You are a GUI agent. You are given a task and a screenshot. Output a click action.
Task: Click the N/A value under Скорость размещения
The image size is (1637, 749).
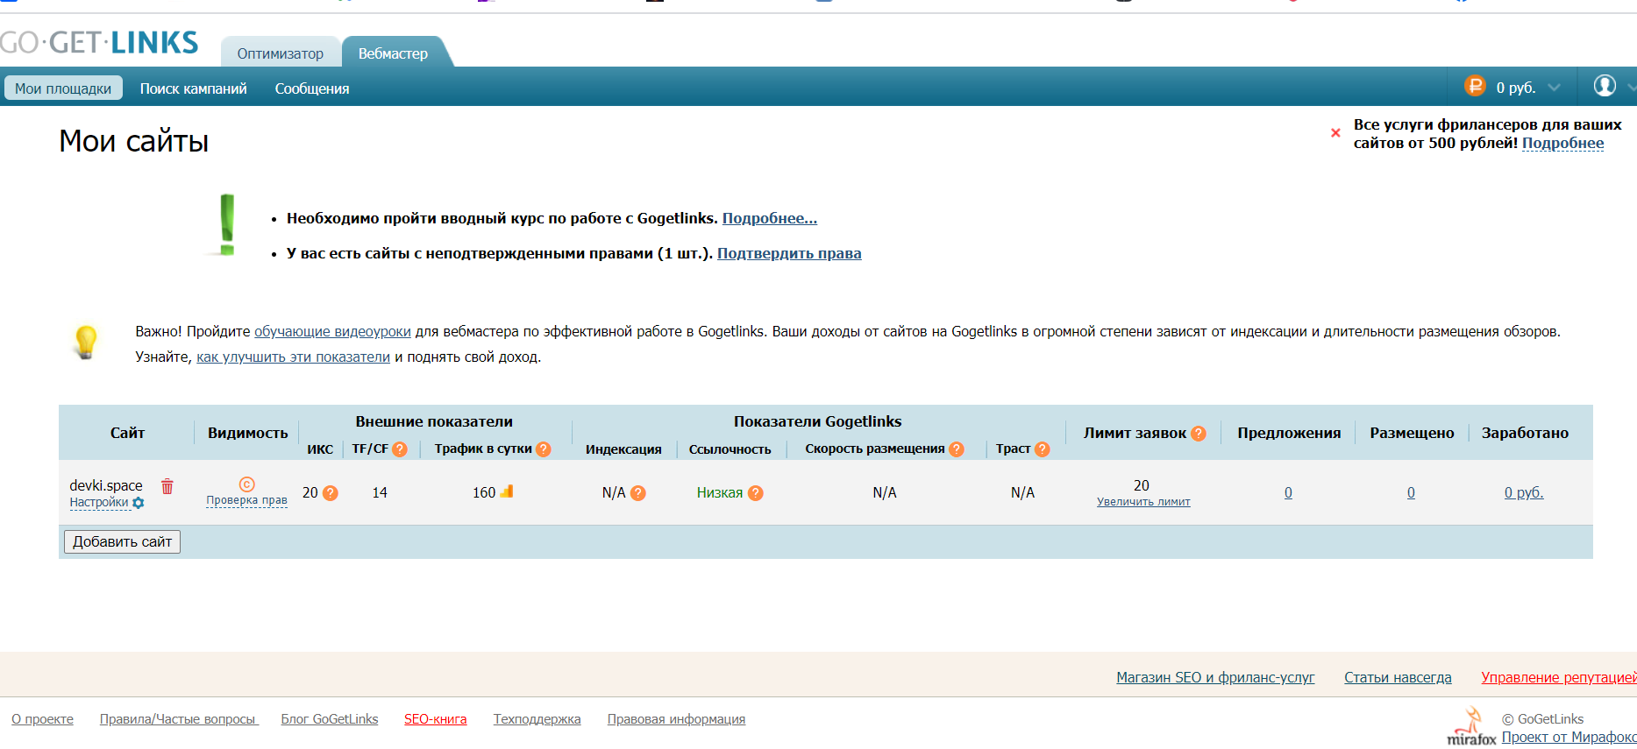(x=885, y=492)
